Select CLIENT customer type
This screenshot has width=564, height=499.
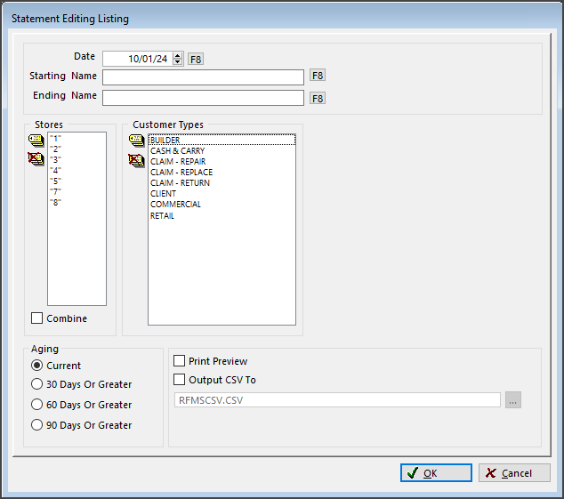pos(222,194)
